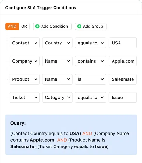Click the green plus icon on Add Condition
The height and width of the screenshot is (163, 142).
tap(37, 26)
